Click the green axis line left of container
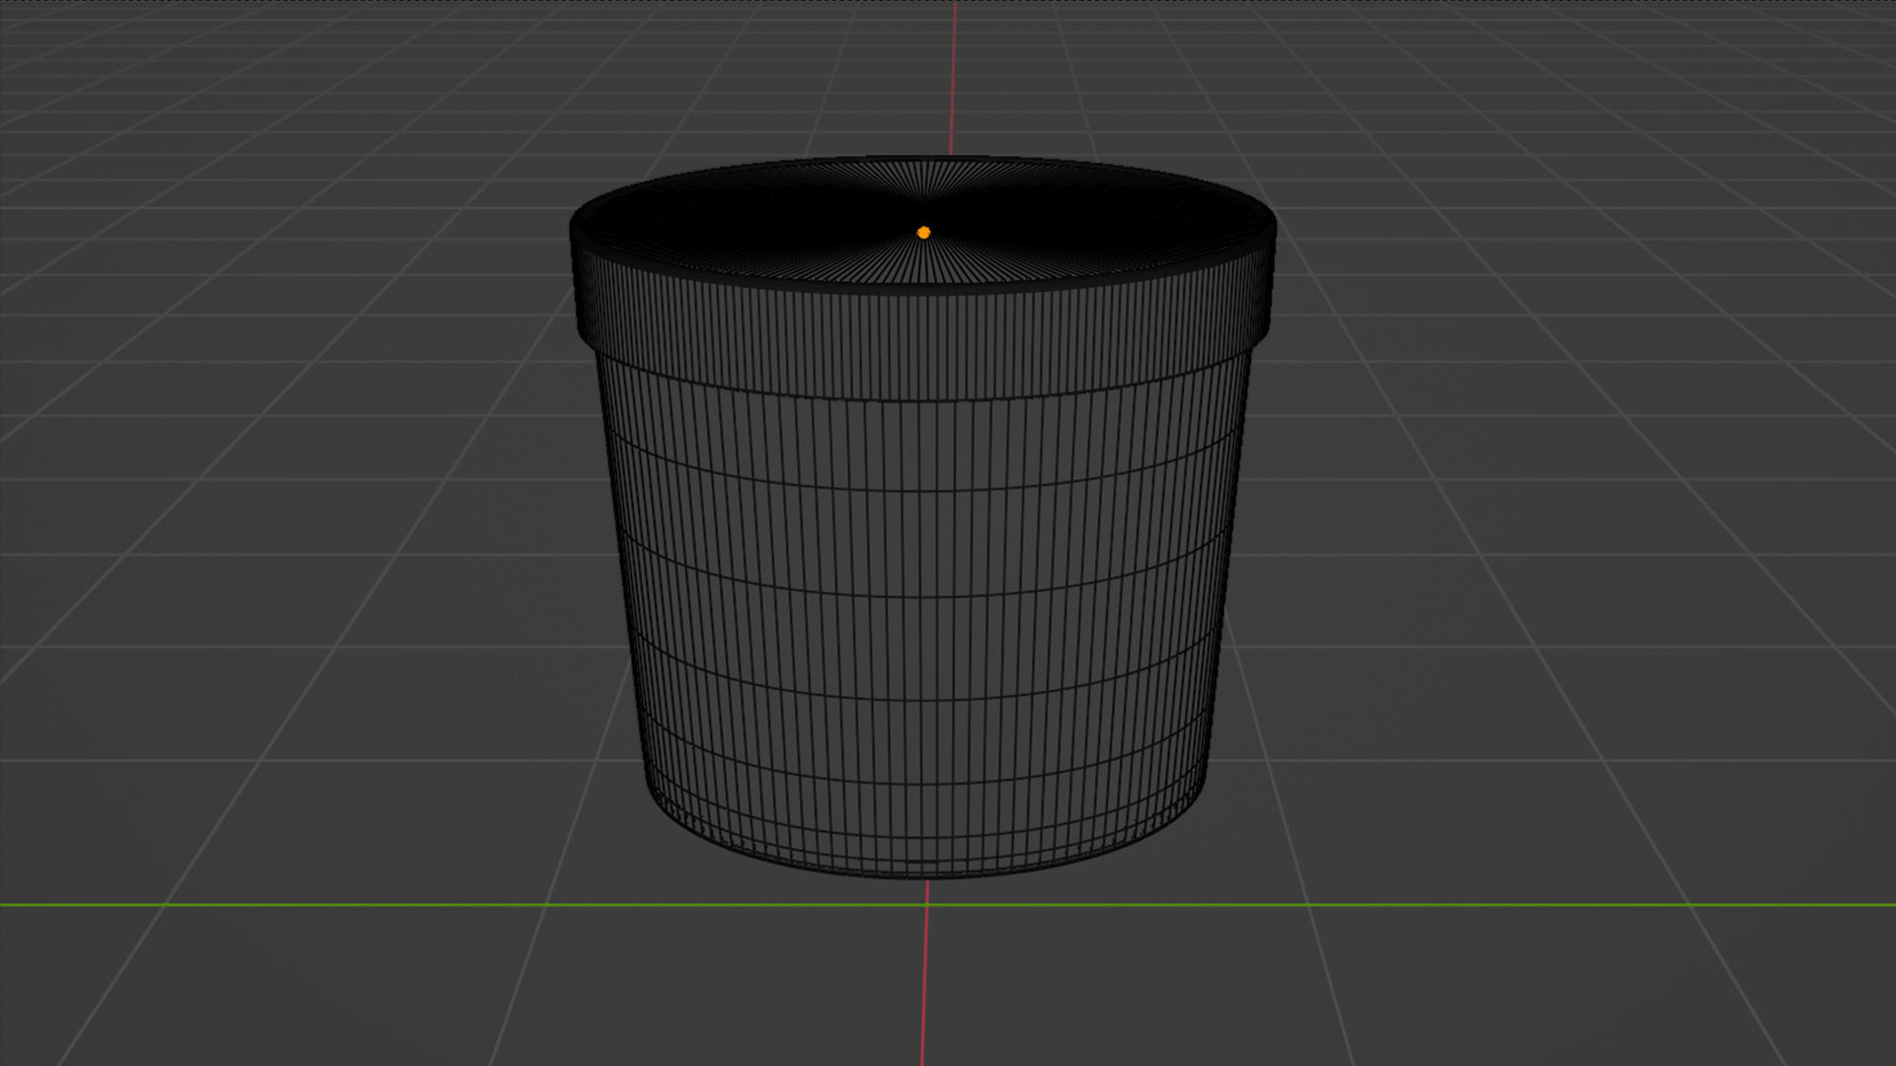The image size is (1896, 1066). click(296, 904)
